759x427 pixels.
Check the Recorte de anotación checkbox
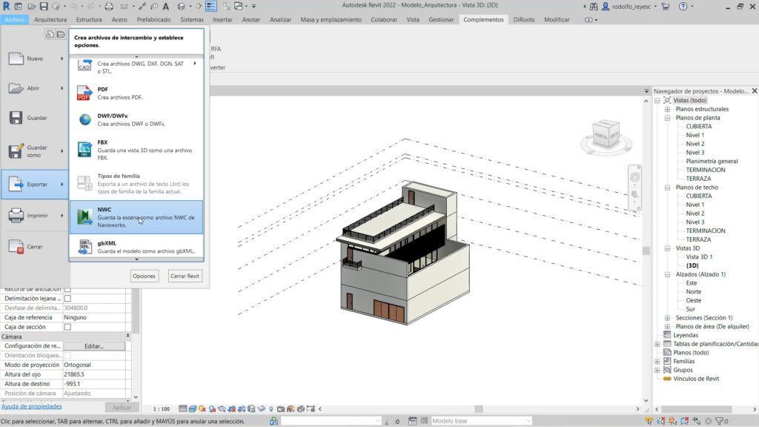point(67,289)
